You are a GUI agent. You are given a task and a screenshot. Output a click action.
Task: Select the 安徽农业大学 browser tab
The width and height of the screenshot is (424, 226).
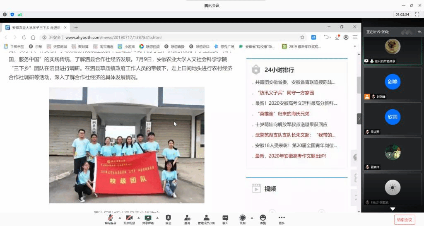coord(35,27)
